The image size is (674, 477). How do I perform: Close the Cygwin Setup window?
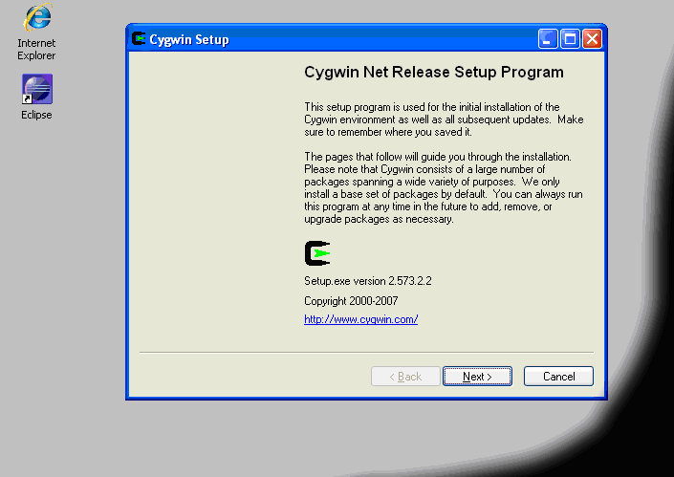[x=592, y=39]
